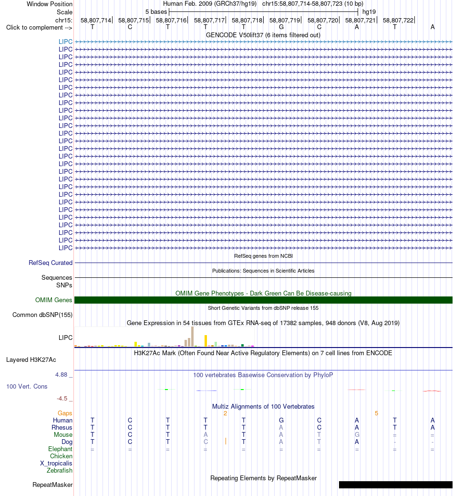Click the tallest tan bar in GTEx chart

192,337
